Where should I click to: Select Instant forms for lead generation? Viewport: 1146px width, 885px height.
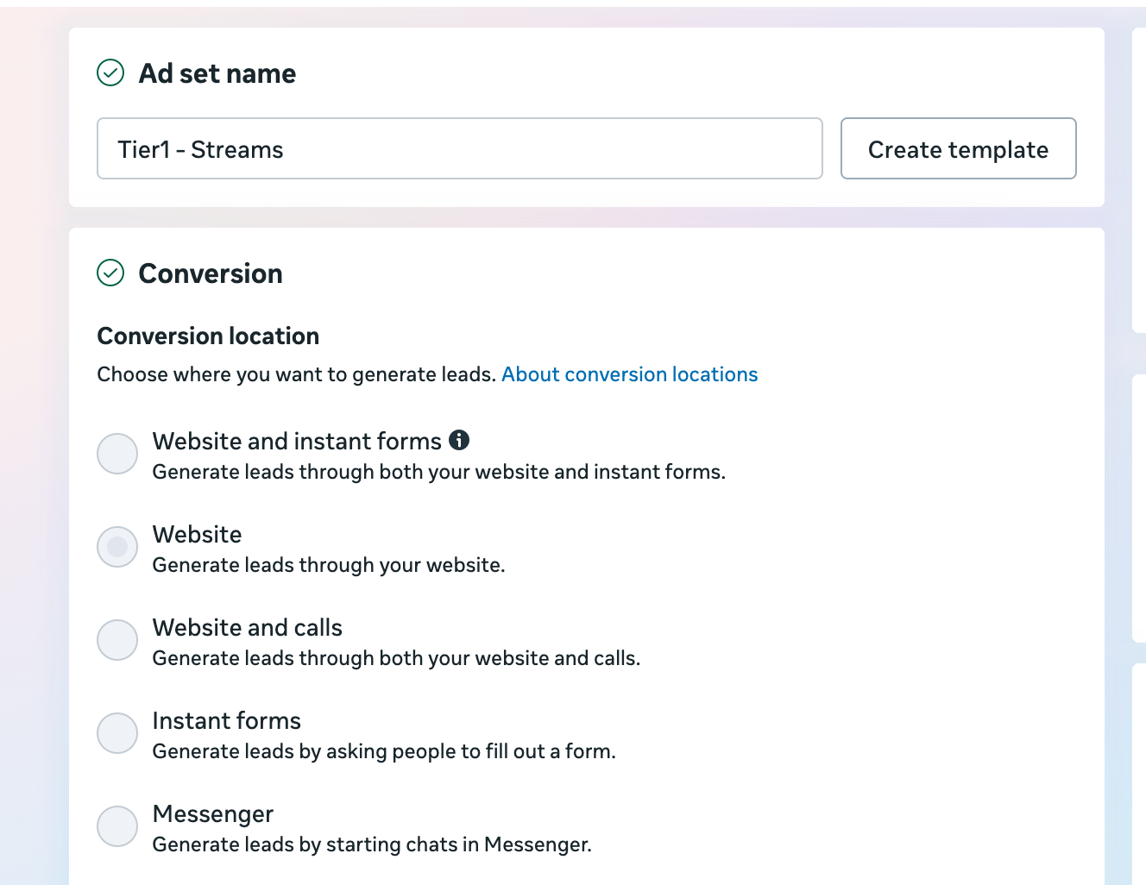[117, 733]
